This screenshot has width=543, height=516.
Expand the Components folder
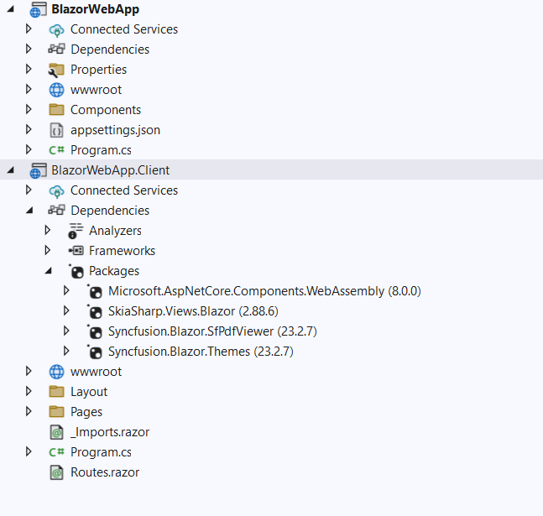point(29,109)
